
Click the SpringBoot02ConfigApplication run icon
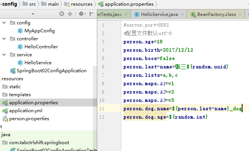[13, 71]
